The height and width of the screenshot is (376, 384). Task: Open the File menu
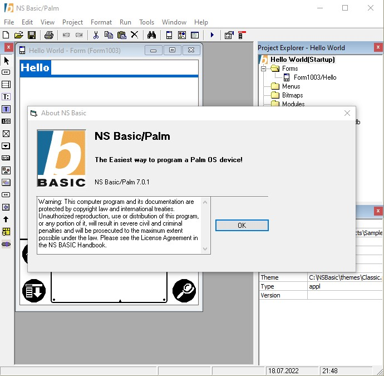tap(9, 22)
